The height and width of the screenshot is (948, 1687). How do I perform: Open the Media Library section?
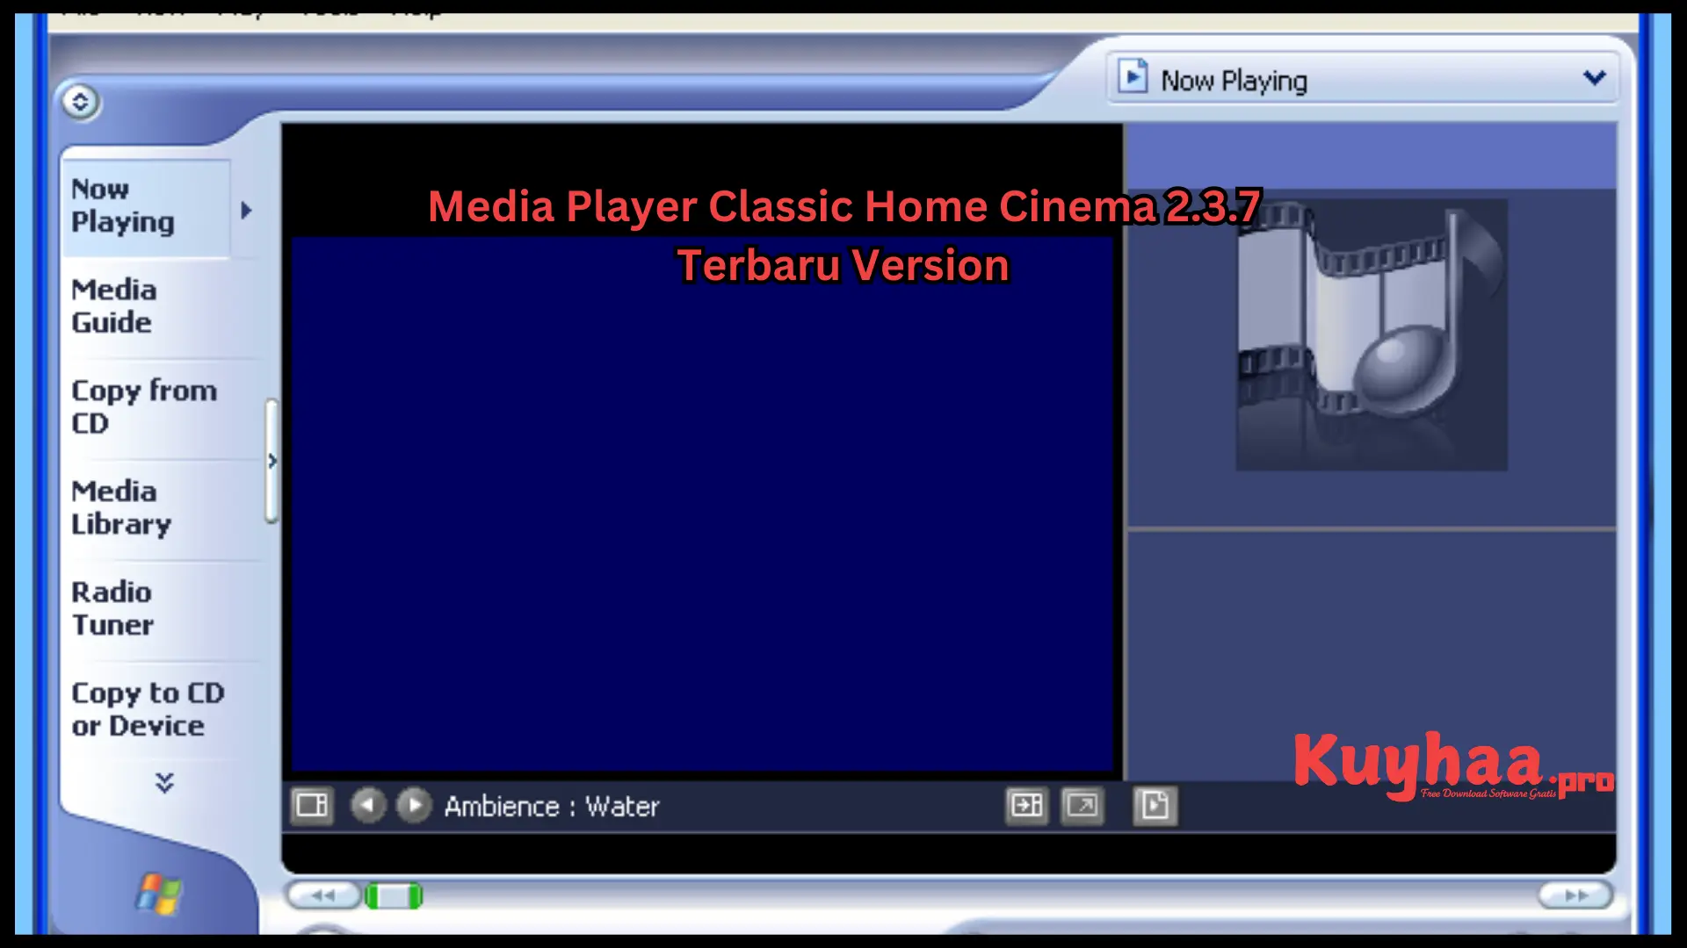click(x=119, y=507)
